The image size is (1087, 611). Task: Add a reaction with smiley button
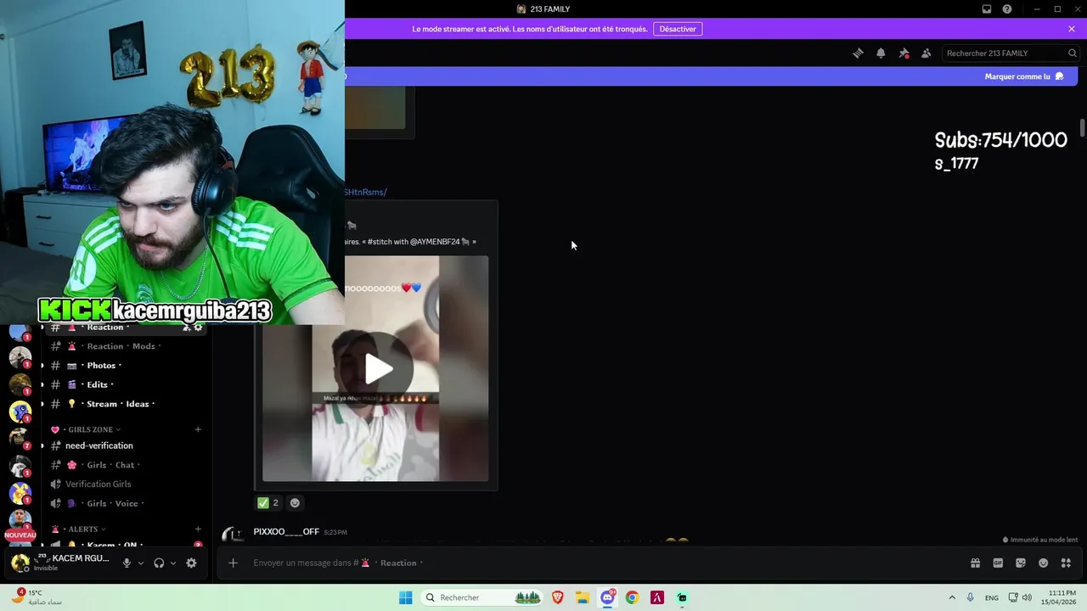tap(295, 502)
